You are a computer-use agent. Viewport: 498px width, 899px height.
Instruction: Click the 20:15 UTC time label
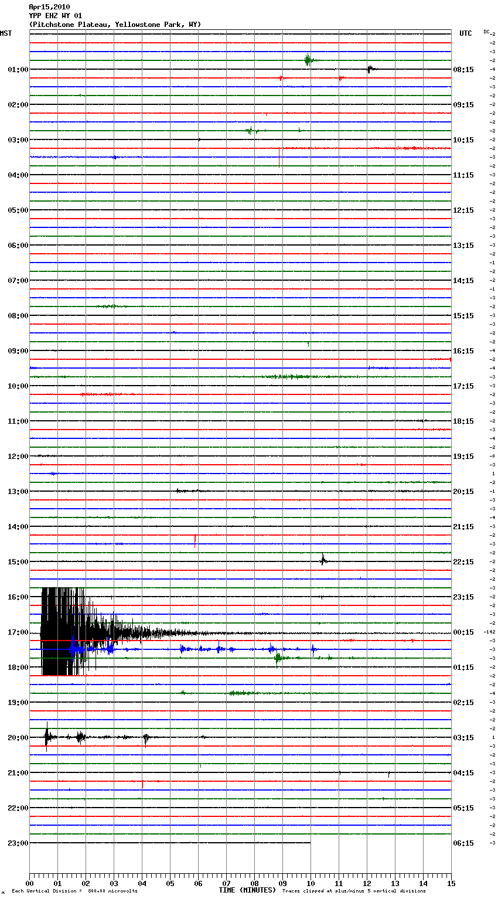click(463, 492)
